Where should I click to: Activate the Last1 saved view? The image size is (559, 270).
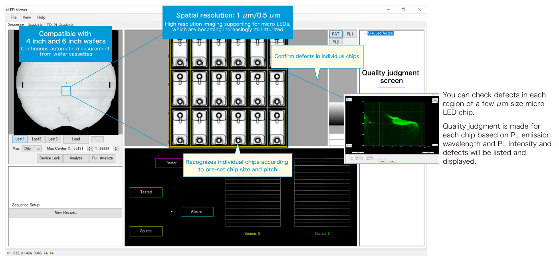coord(20,139)
